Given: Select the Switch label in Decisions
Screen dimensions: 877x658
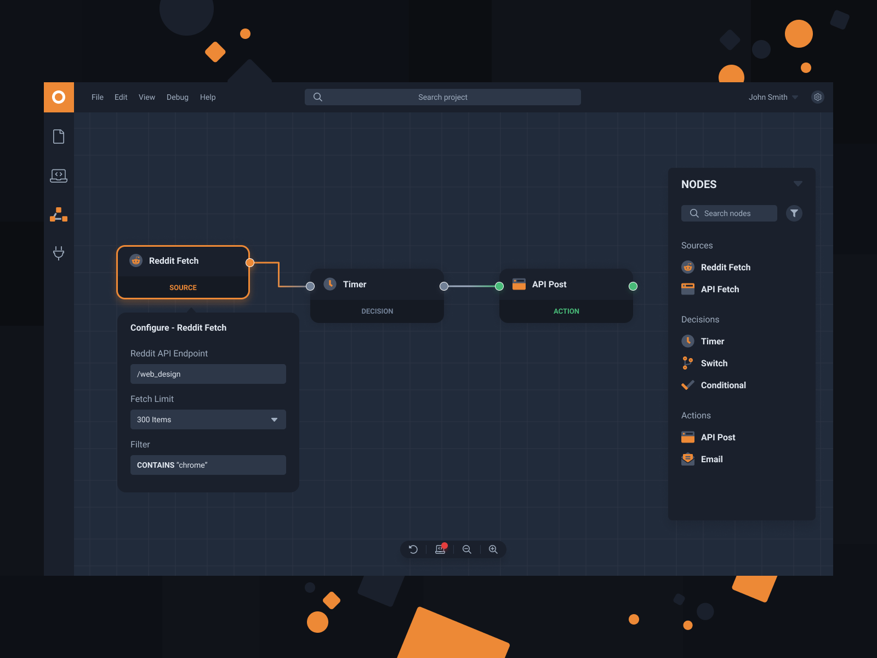Looking at the screenshot, I should pos(714,363).
